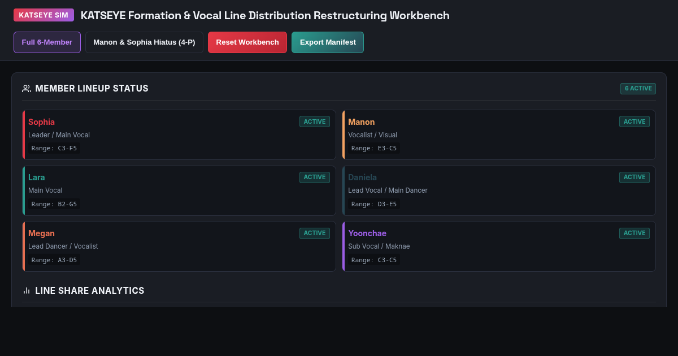Select the Megan member name
The image size is (678, 356).
point(41,233)
